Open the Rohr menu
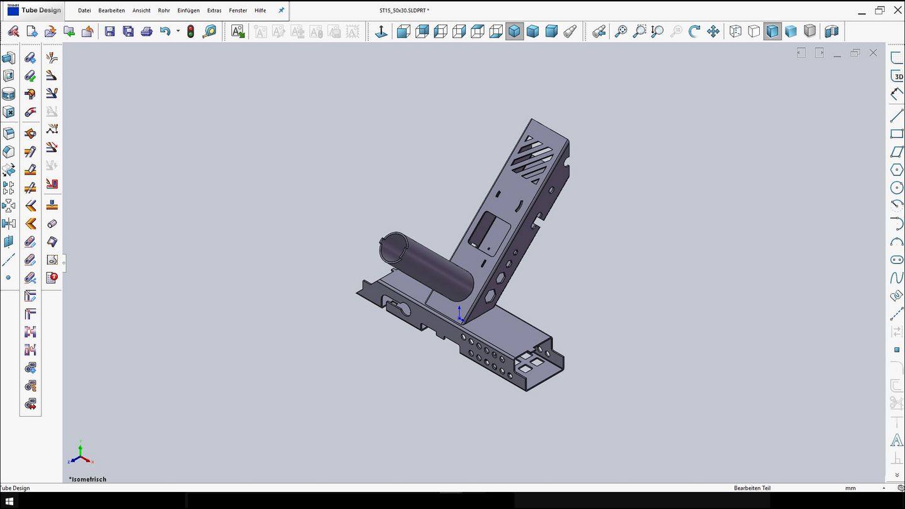 [163, 10]
